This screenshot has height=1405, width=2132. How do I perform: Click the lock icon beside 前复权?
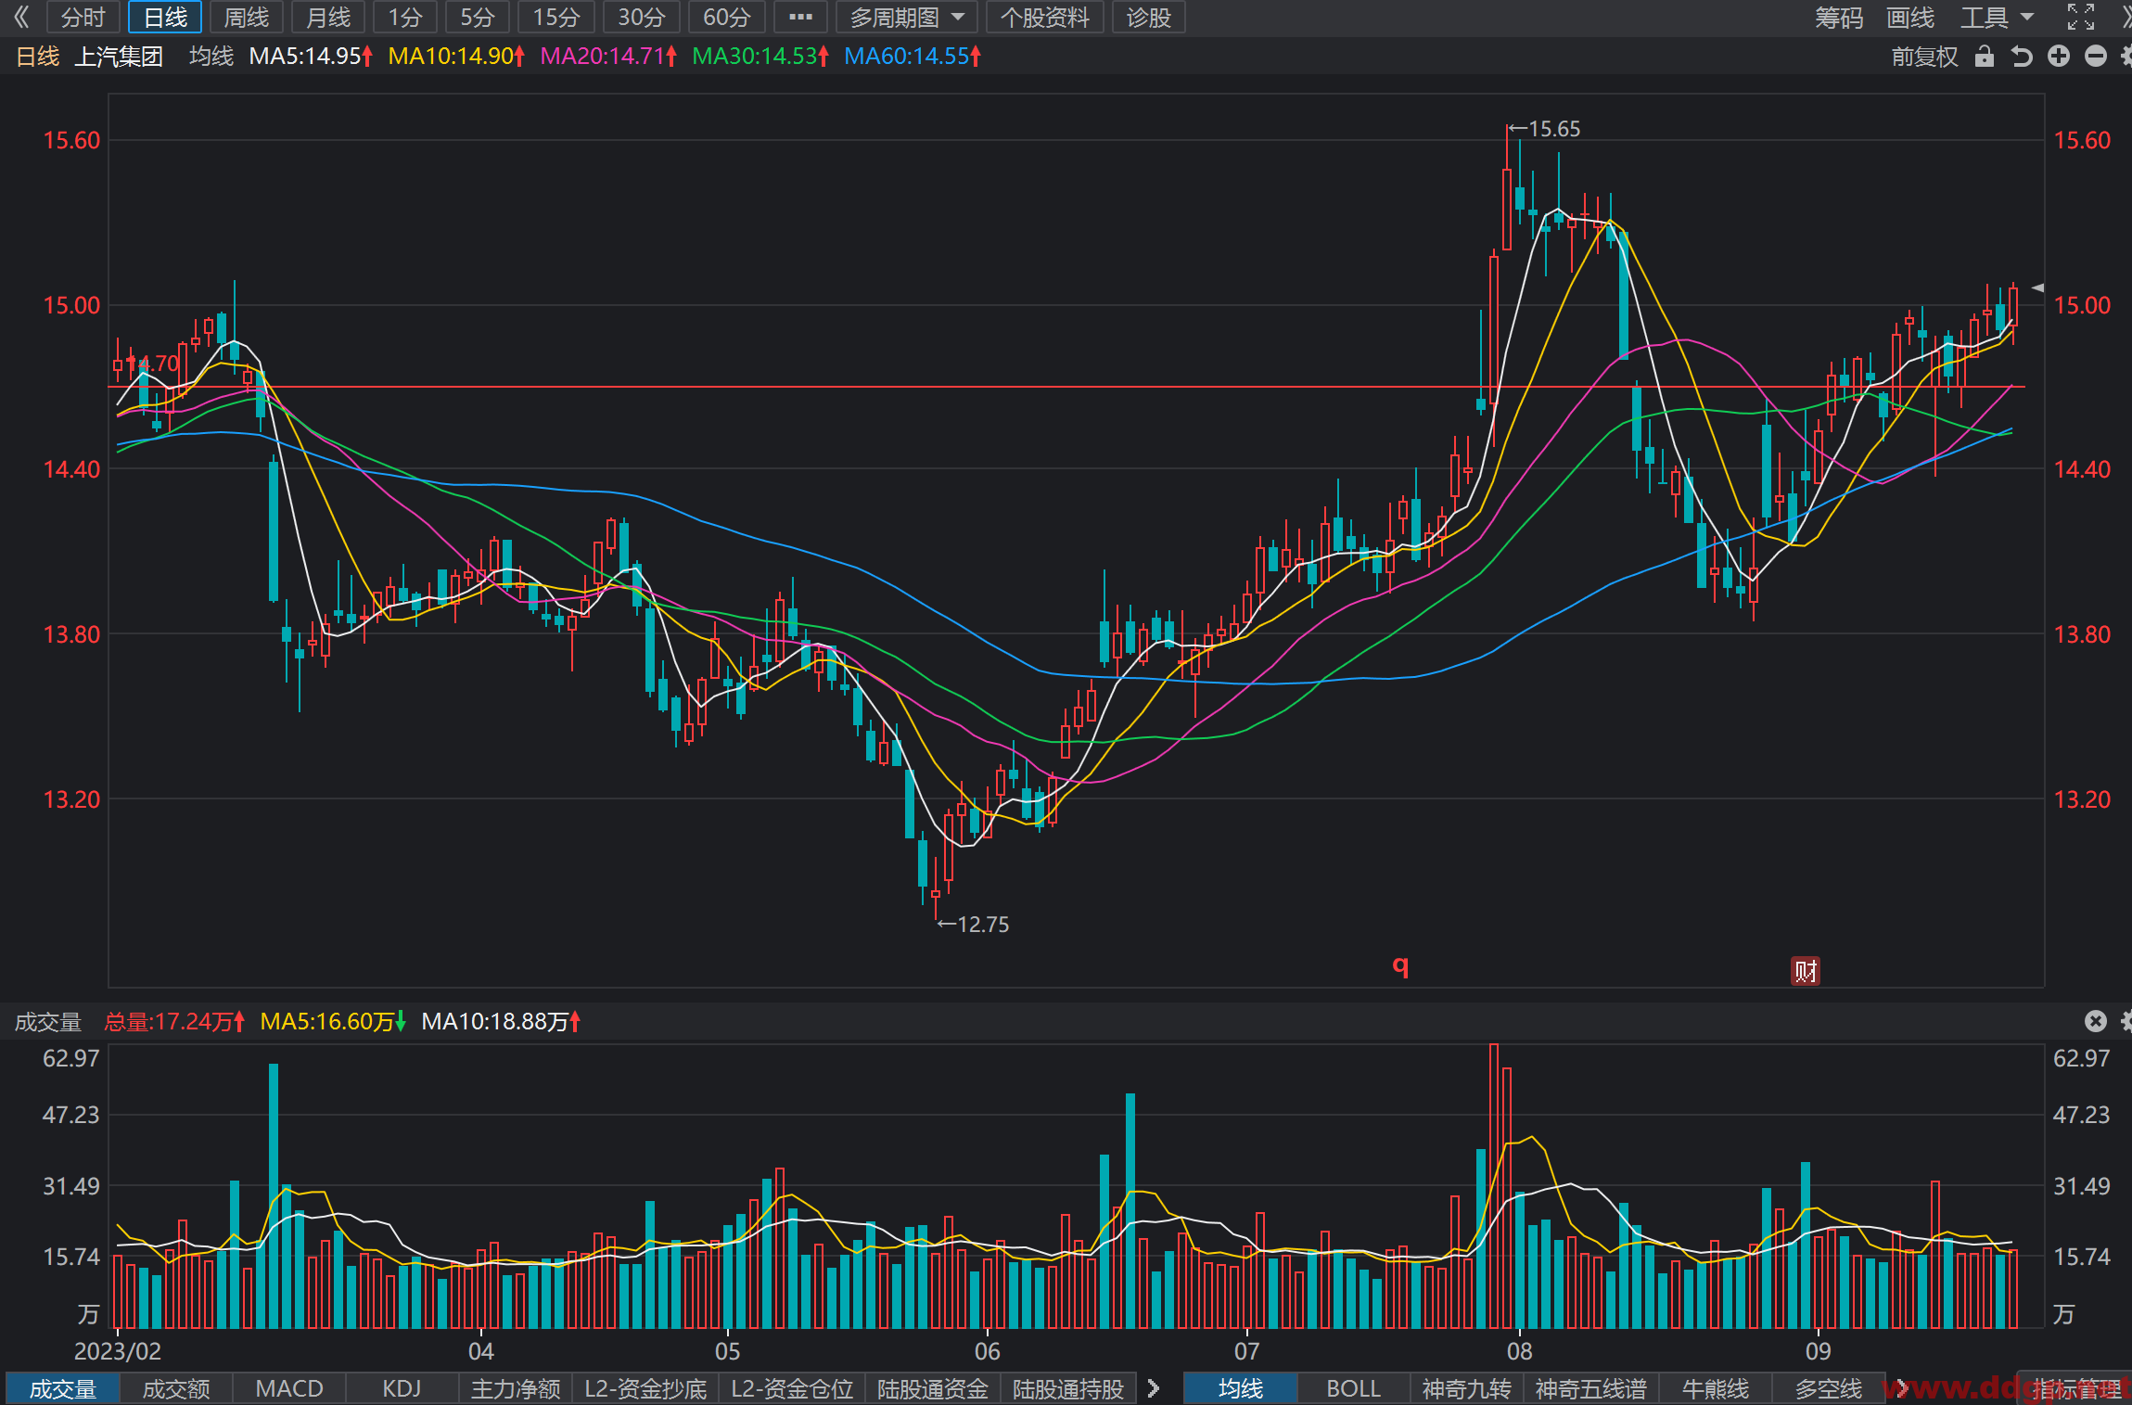[x=1984, y=57]
